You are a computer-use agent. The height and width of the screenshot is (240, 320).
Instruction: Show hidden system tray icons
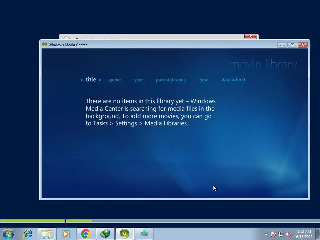266,234
